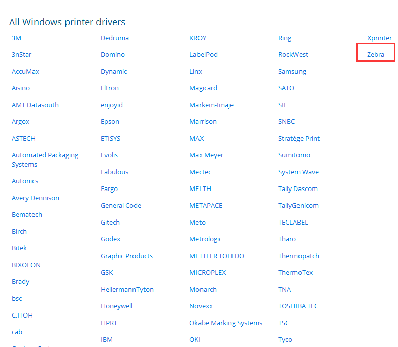Open the 3M drivers page
This screenshot has height=347, width=398.
17,38
